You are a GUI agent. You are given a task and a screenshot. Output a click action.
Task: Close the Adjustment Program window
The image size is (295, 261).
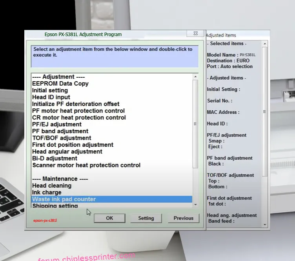click(195, 33)
